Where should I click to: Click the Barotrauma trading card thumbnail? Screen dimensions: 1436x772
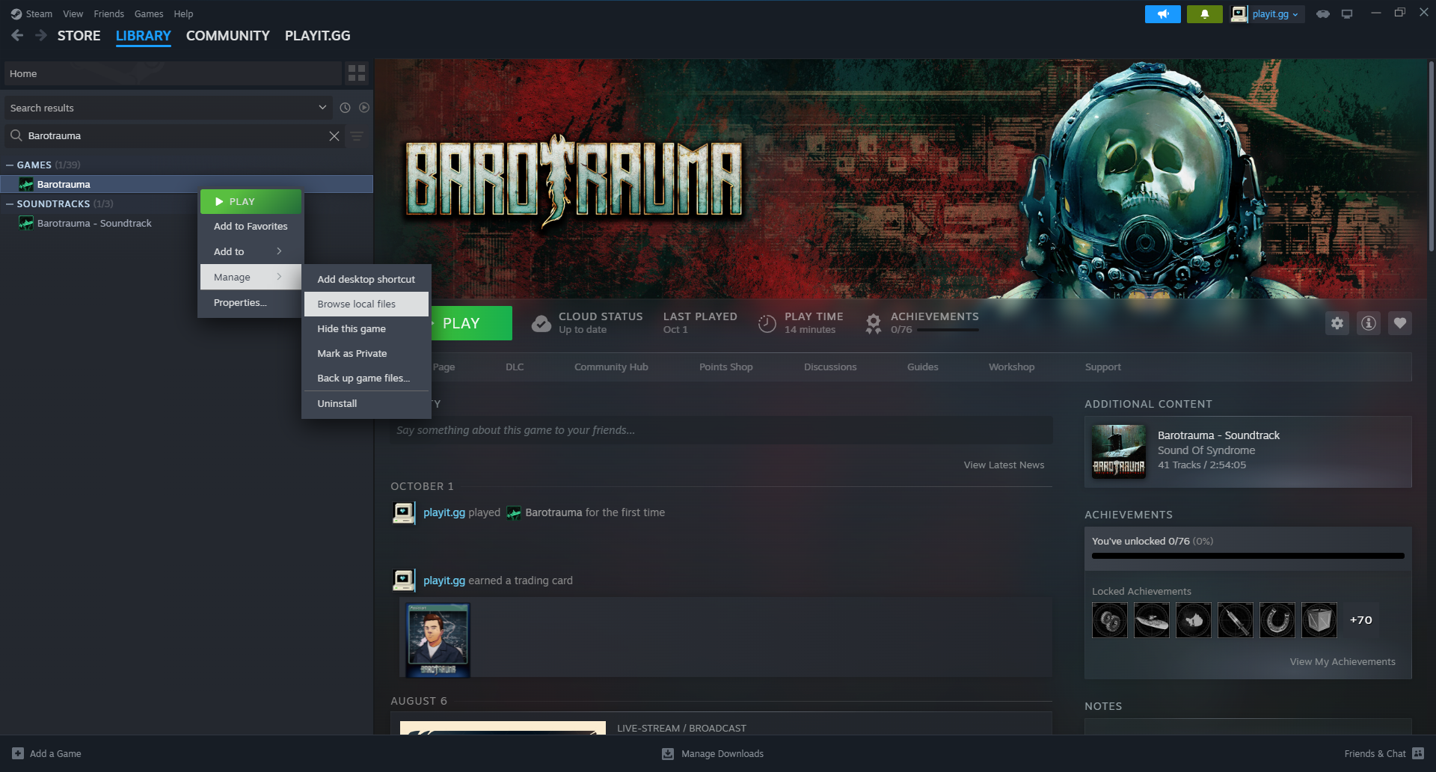click(x=438, y=640)
